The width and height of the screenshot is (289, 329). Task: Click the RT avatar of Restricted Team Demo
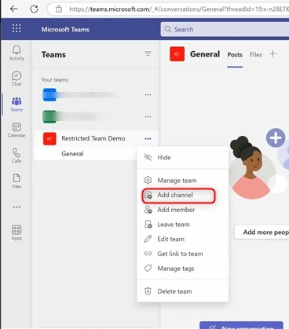49,139
